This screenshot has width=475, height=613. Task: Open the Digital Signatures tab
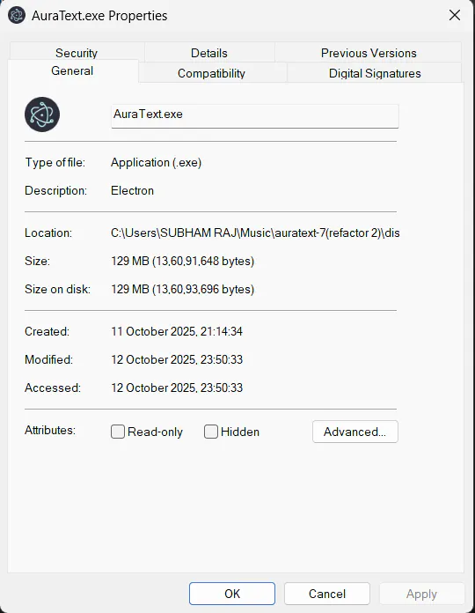coord(375,73)
